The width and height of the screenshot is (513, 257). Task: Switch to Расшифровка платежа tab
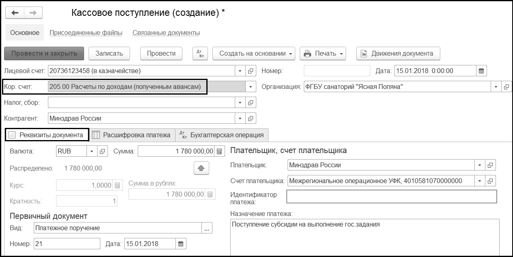[132, 135]
